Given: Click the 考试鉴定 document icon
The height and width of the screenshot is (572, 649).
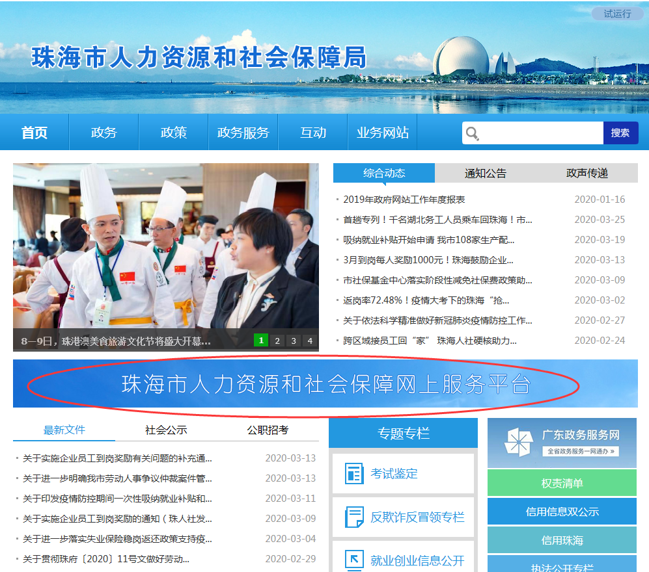Looking at the screenshot, I should coord(354,473).
